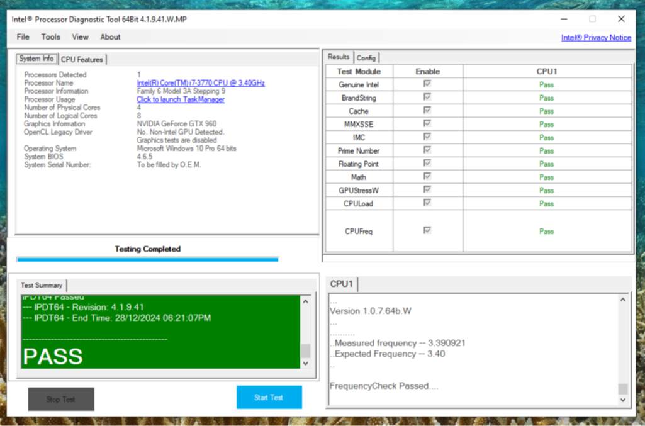
Task: Click 'Measured frequency -- 3.390921' line
Action: (398, 343)
